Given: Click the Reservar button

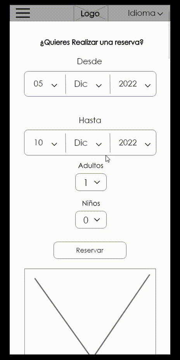Looking at the screenshot, I should (90, 250).
